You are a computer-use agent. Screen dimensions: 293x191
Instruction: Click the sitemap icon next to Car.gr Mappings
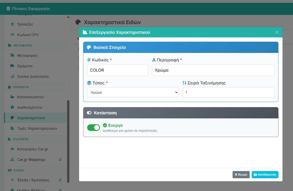tap(12, 159)
